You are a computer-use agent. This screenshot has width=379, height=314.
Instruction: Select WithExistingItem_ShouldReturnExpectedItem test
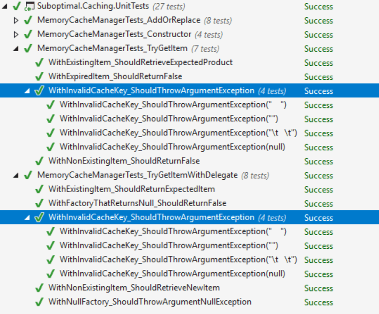click(132, 189)
